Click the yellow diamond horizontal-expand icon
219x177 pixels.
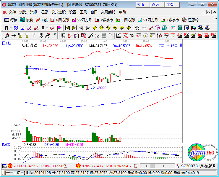click(108, 28)
